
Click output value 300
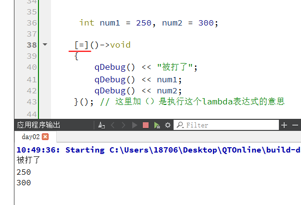coord(24,183)
